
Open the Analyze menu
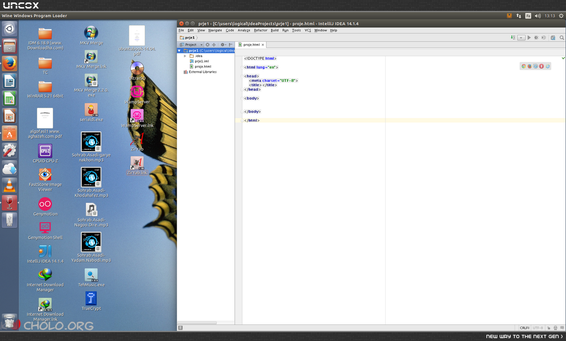pyautogui.click(x=244, y=30)
